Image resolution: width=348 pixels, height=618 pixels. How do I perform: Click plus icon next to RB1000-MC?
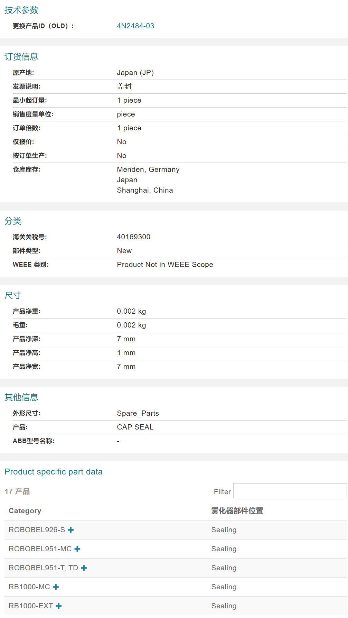[56, 587]
